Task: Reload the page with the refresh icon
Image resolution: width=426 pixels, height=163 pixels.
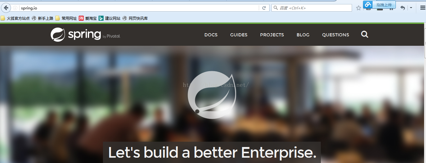Action: click(x=264, y=8)
